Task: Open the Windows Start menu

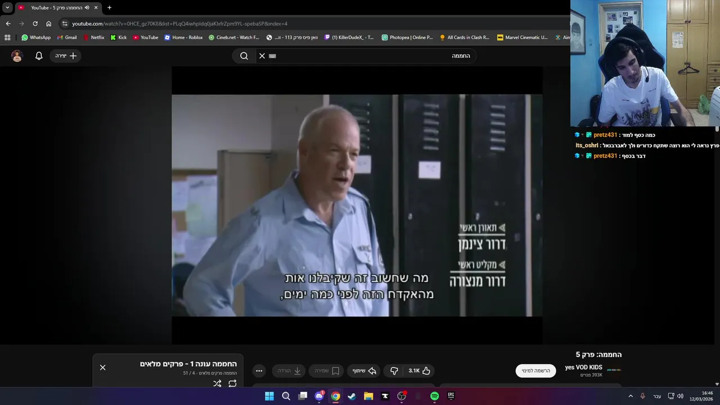Action: pos(269,396)
